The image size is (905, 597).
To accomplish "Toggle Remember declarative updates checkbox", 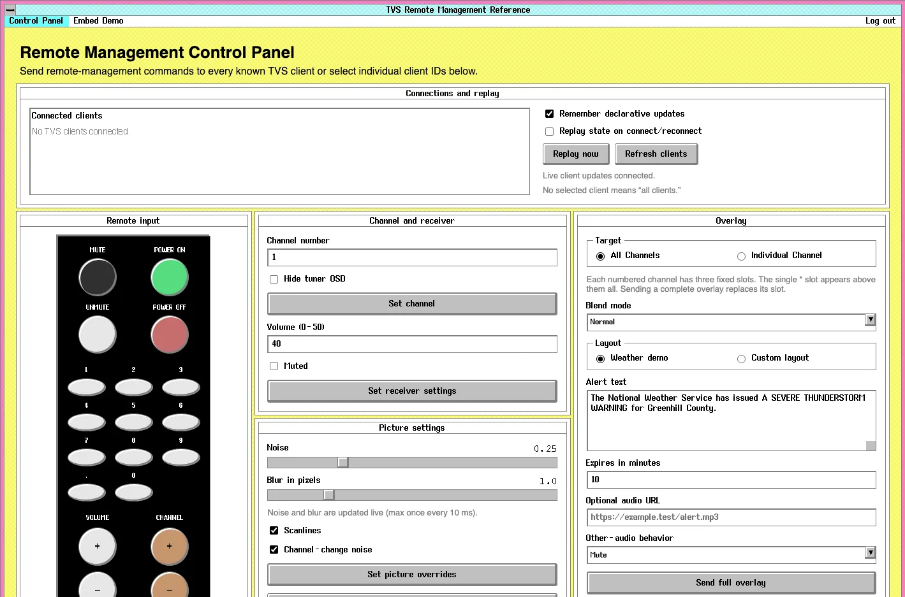I will coord(549,114).
